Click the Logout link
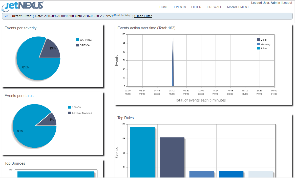 coord(287,3)
